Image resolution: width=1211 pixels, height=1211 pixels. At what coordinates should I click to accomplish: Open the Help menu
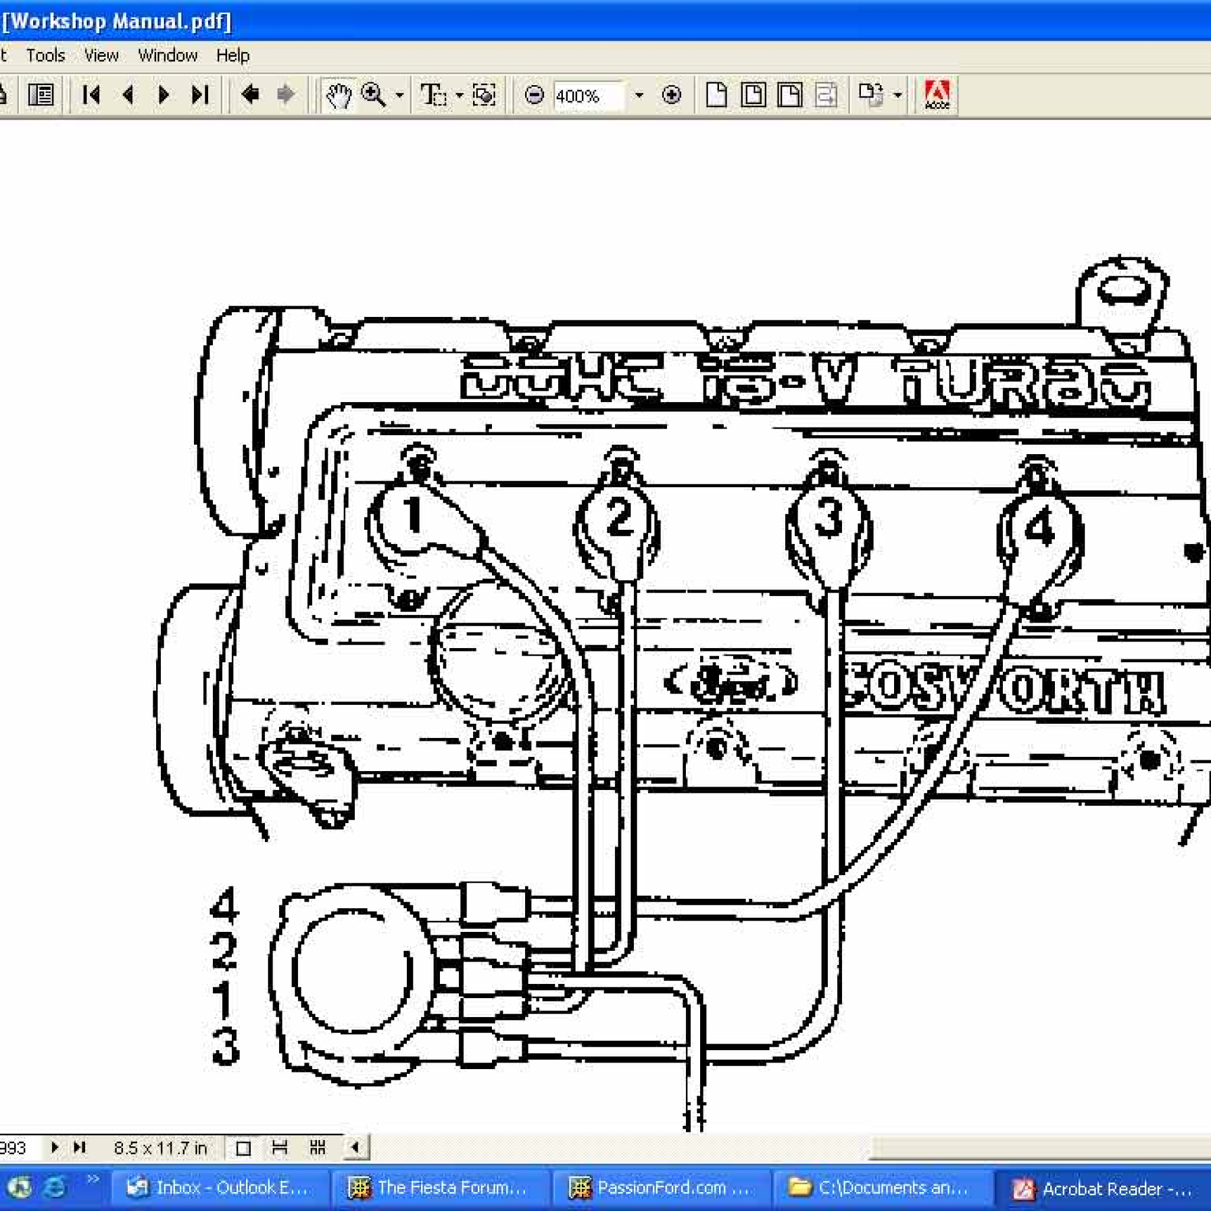click(232, 55)
